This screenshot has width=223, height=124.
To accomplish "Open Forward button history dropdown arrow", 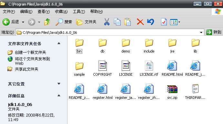I will 39,22.
